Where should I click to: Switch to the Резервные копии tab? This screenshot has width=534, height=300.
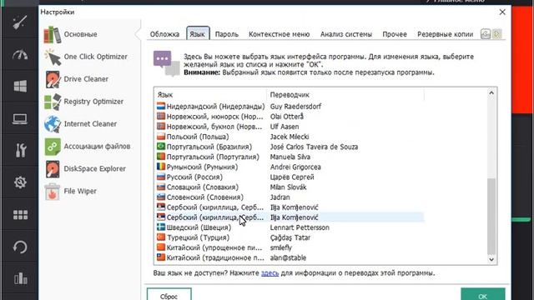tap(445, 34)
